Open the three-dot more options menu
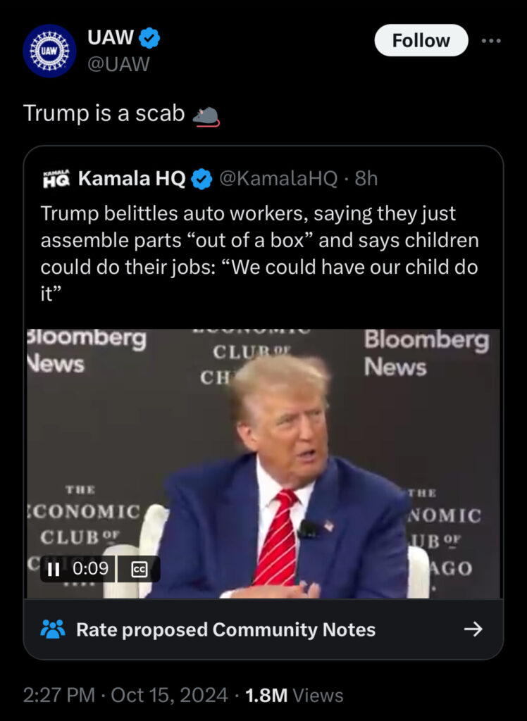Image resolution: width=527 pixels, height=721 pixels. tap(490, 41)
